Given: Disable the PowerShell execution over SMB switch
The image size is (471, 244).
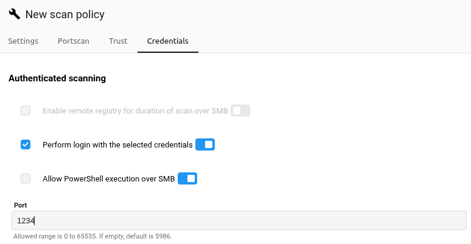Looking at the screenshot, I should [x=187, y=178].
